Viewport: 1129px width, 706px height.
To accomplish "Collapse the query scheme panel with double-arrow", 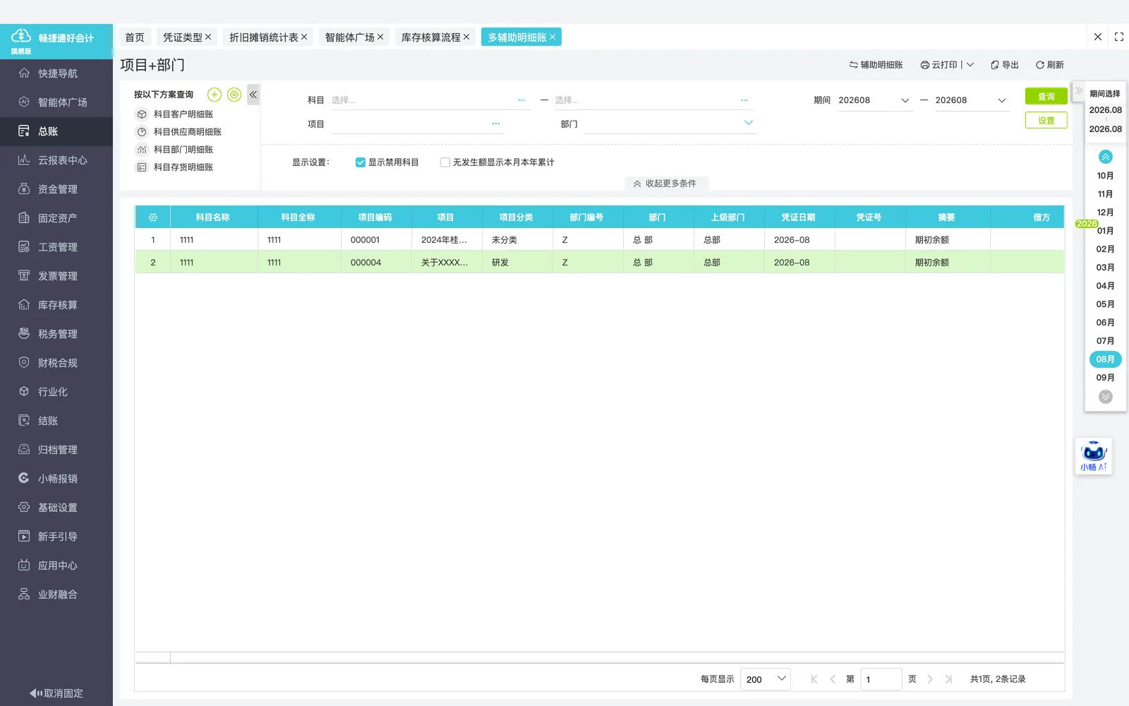I will pos(253,95).
